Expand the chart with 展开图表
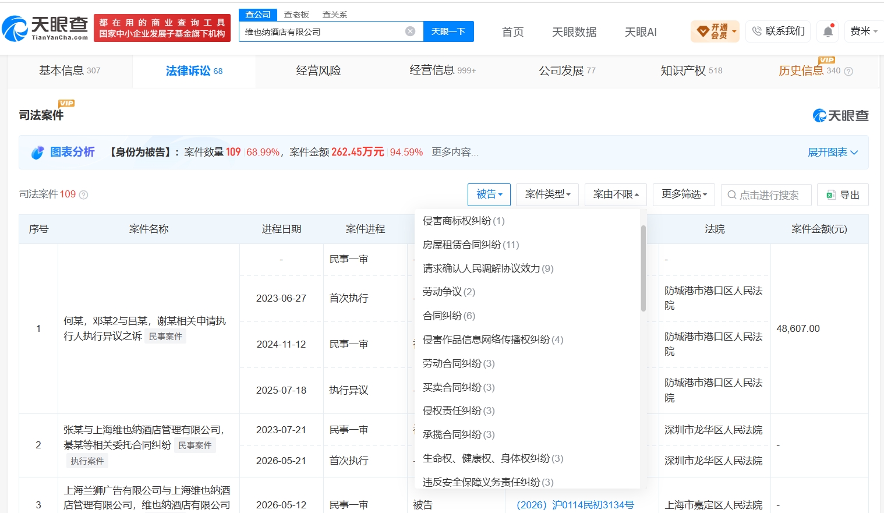The height and width of the screenshot is (513, 884). (833, 153)
